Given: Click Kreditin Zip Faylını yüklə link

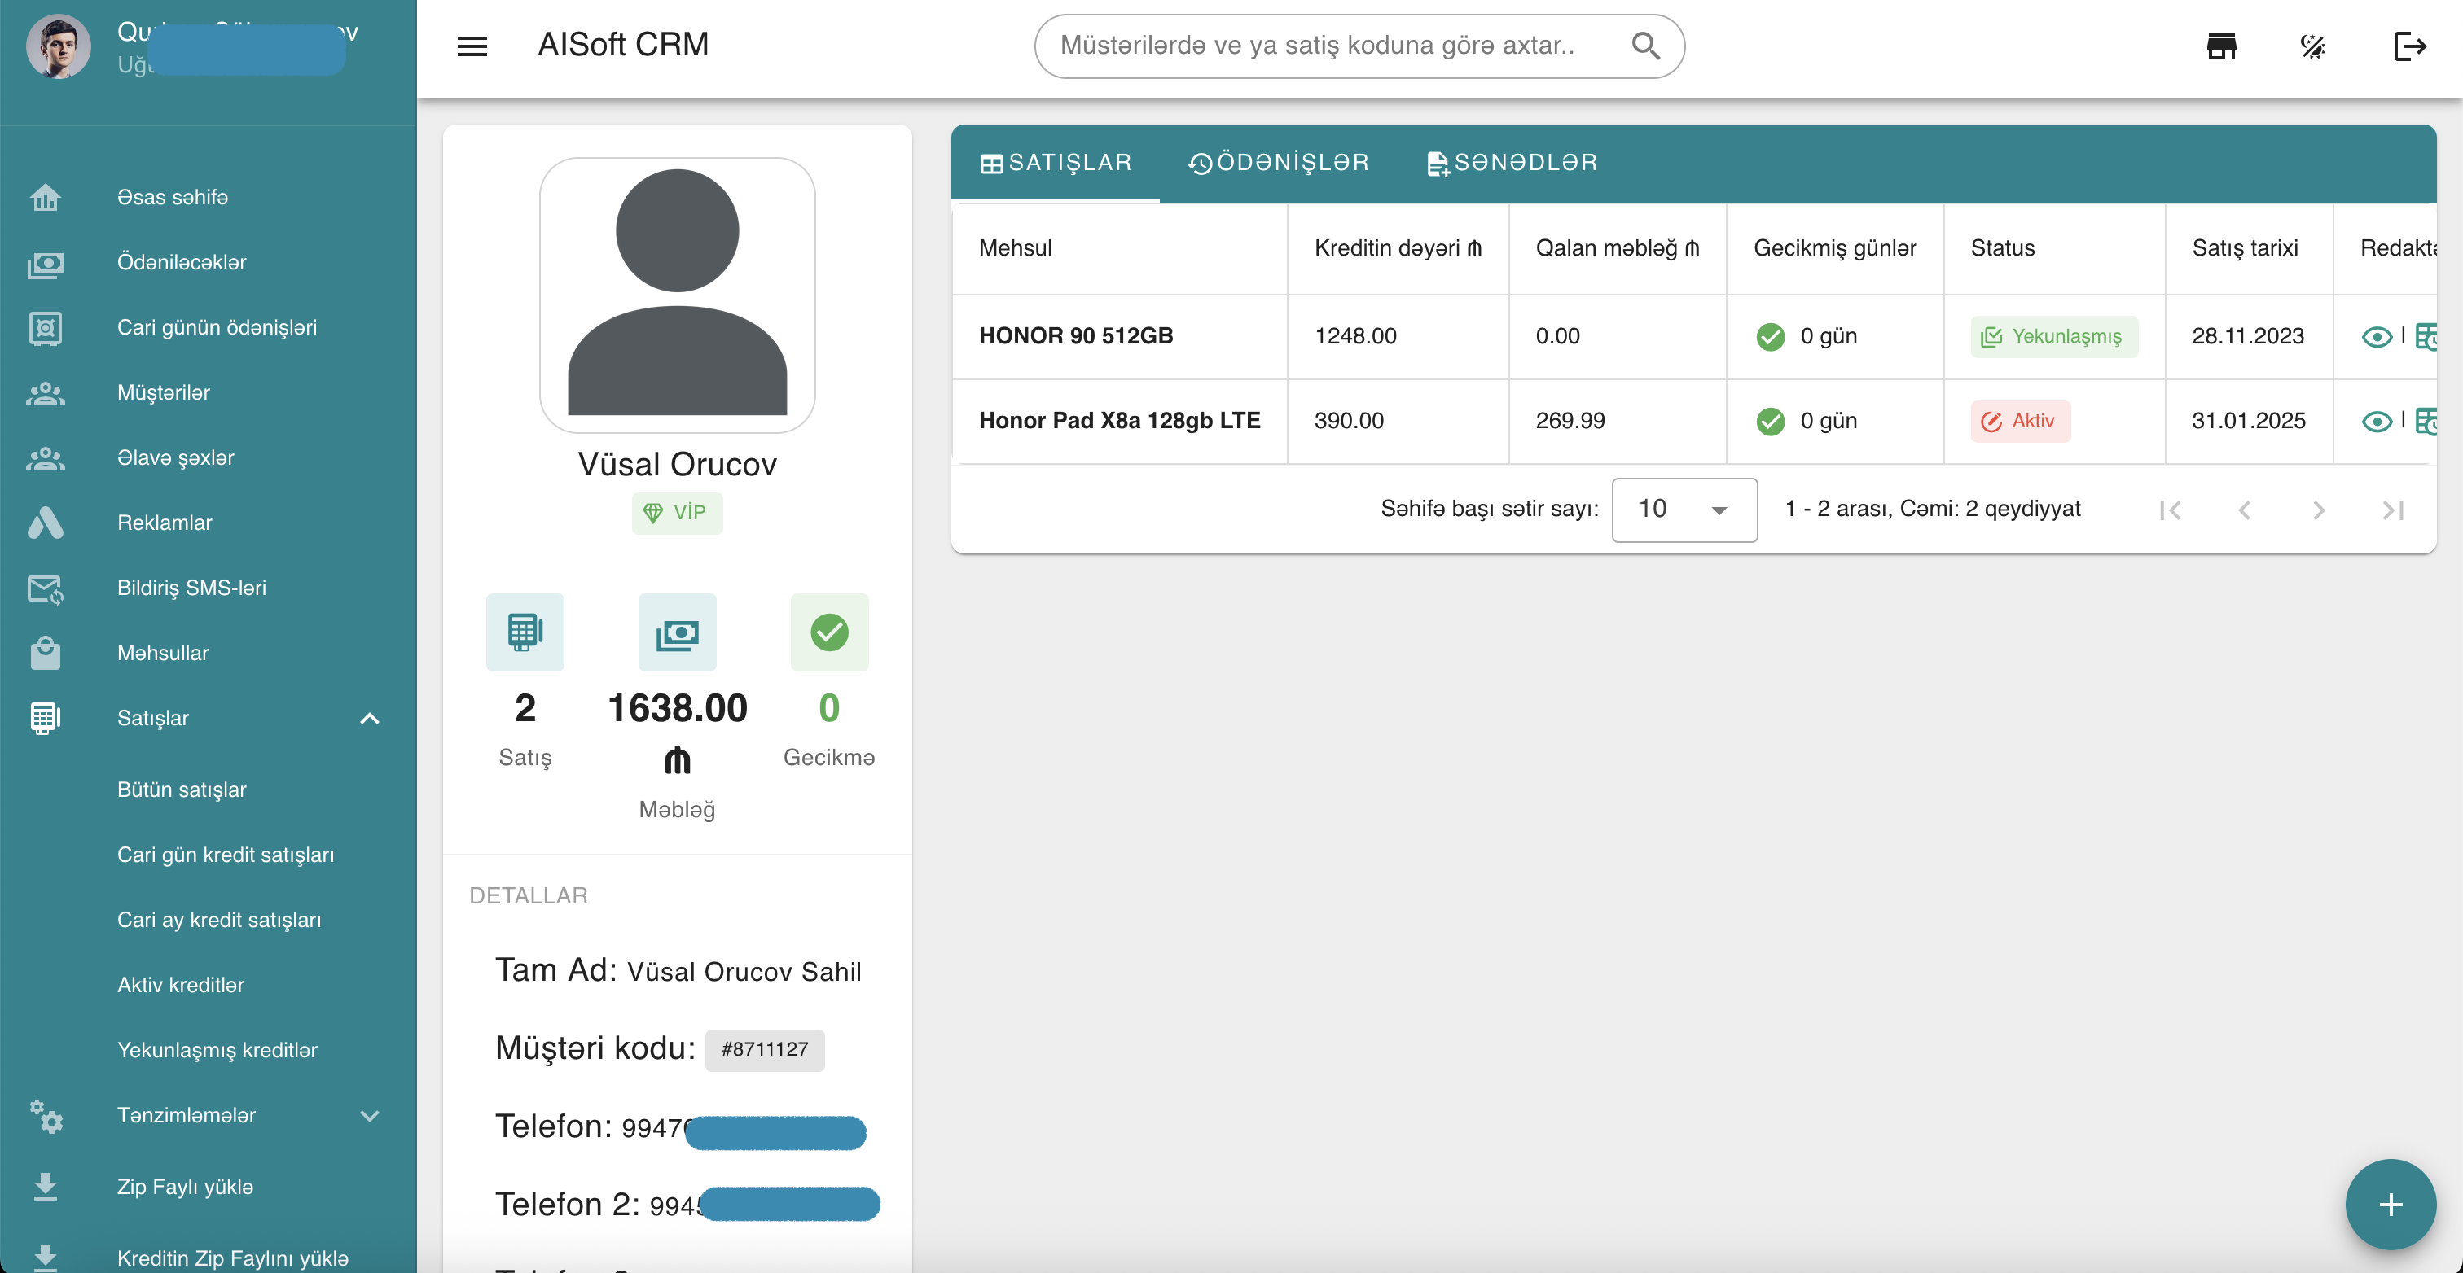Looking at the screenshot, I should (x=232, y=1258).
